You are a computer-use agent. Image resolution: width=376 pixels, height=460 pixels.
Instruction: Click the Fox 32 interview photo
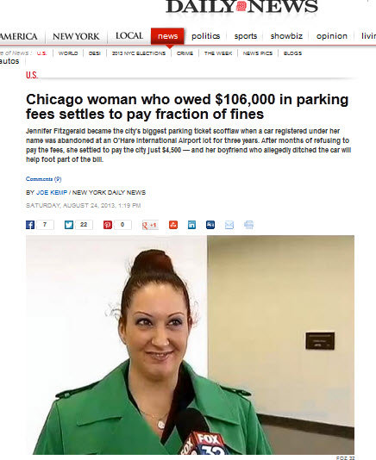coord(190,345)
